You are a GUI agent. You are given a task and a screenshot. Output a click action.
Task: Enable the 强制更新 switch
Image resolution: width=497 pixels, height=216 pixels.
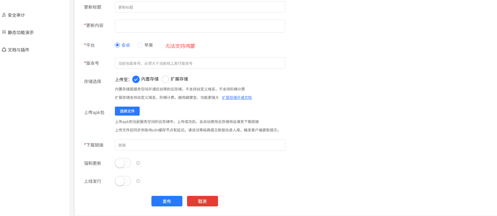coord(123,163)
